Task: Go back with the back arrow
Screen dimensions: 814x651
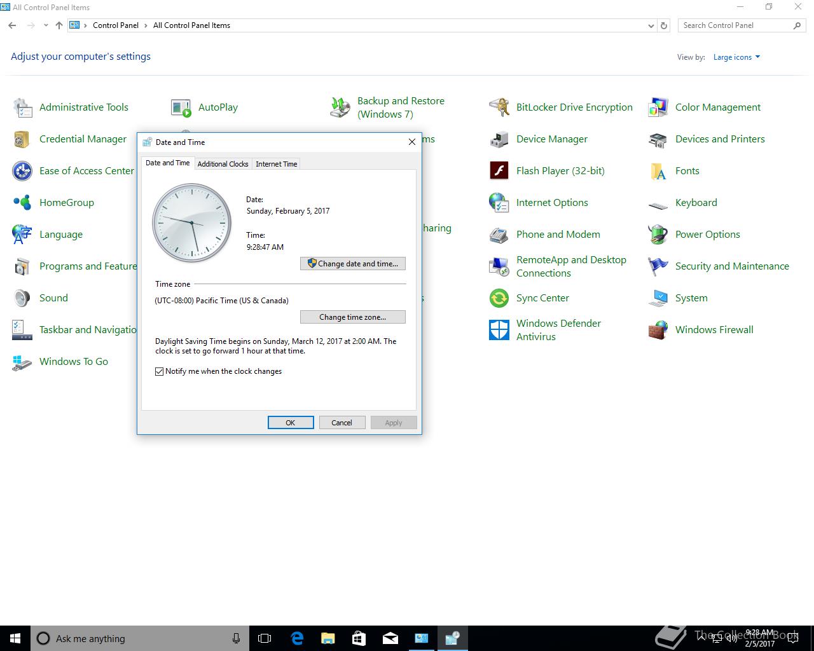Action: (x=13, y=25)
